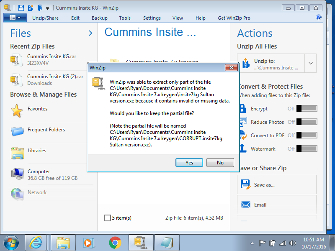335x251 pixels.
Task: Check the 5 item(s) select-all checkbox
Action: [x=108, y=218]
